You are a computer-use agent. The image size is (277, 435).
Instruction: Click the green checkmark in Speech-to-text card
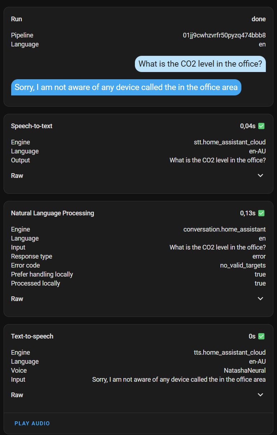(x=262, y=126)
